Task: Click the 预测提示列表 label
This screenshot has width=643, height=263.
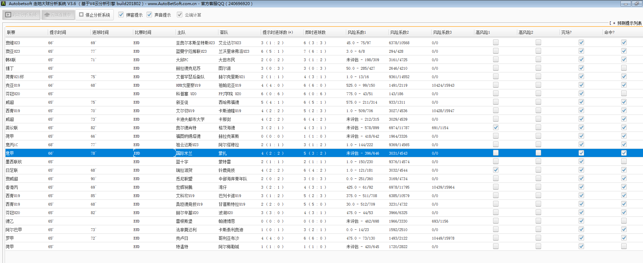Action: pyautogui.click(x=629, y=23)
